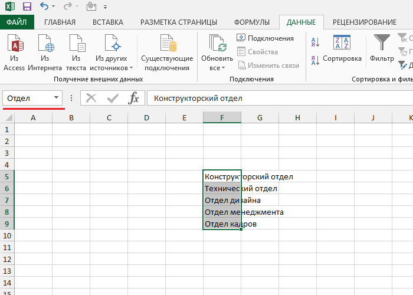
Task: Import data Из текста file
Action: 76,53
